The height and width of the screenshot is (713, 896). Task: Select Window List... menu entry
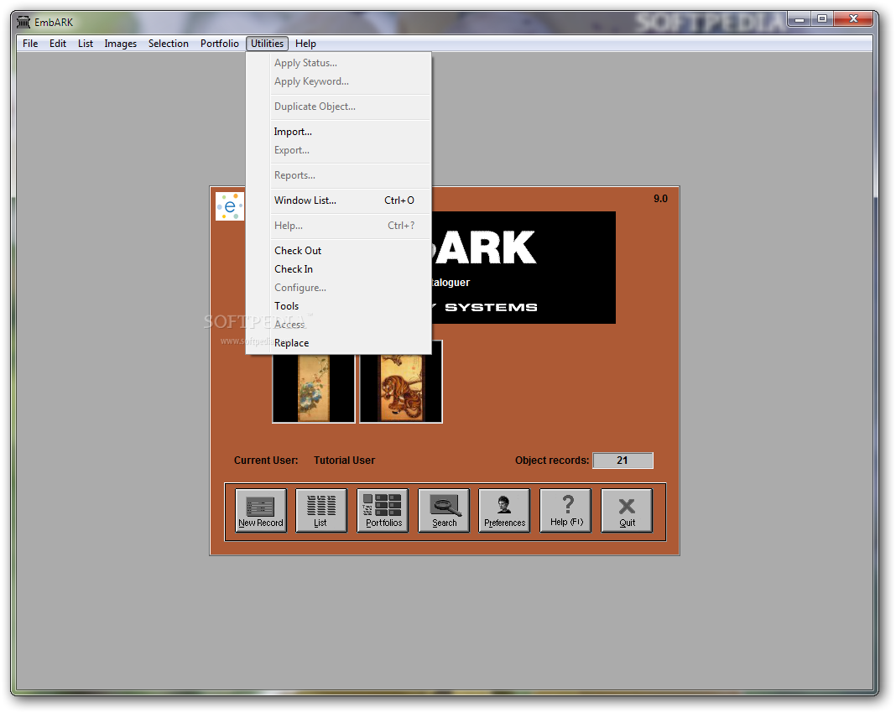(338, 200)
